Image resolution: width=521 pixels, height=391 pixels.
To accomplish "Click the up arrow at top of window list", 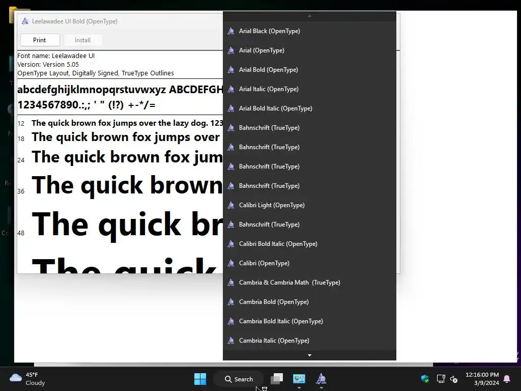I will pyautogui.click(x=309, y=16).
